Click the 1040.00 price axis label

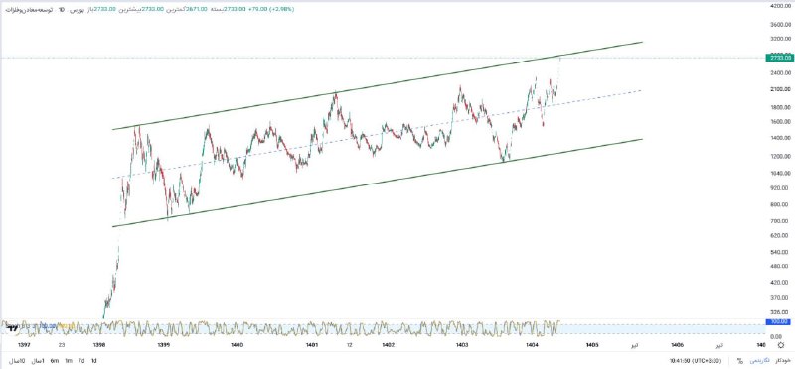tap(780, 174)
